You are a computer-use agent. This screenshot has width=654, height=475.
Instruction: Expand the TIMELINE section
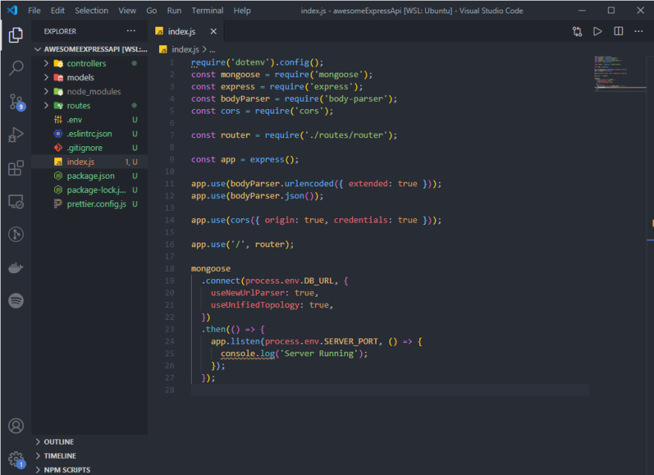[38, 456]
